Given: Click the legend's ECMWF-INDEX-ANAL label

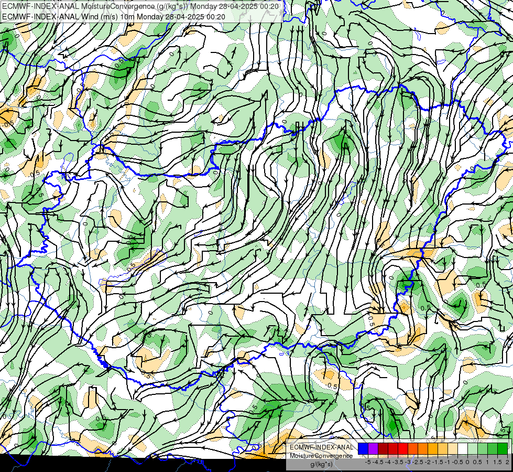Looking at the screenshot, I should point(321,447).
